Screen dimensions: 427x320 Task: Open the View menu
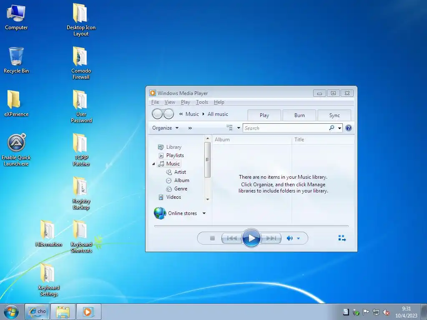point(170,102)
